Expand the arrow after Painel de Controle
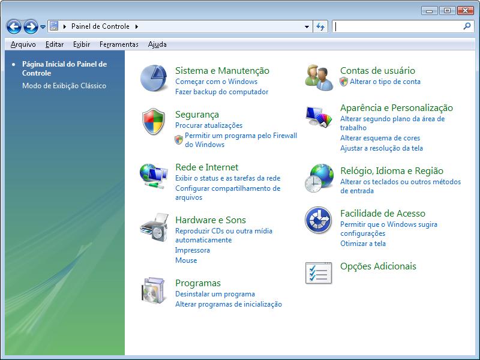Screen dimensions: 480x360 tap(136, 26)
